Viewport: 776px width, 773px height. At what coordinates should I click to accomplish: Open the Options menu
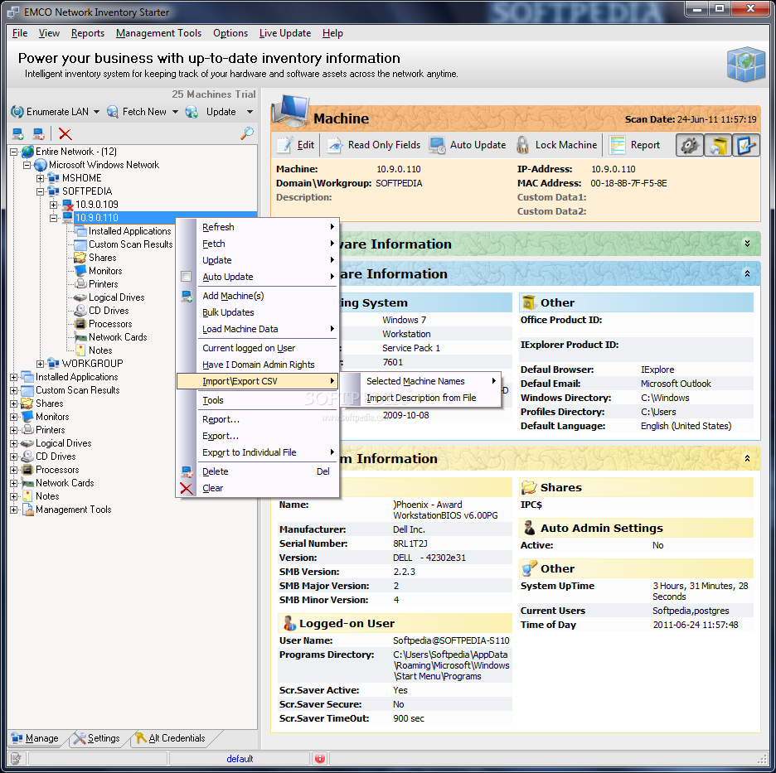[230, 33]
